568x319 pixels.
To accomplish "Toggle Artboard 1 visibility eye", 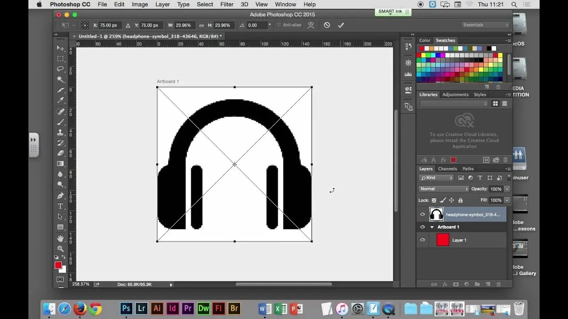I will (422, 227).
